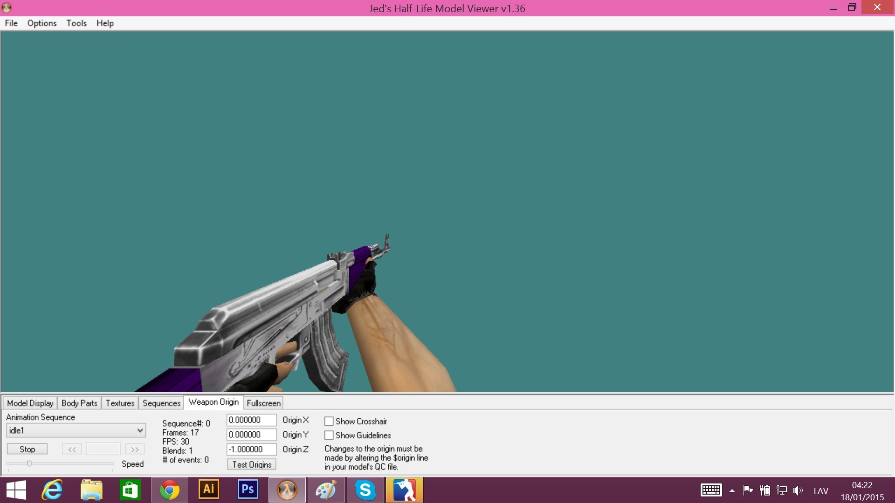Open Adobe Photoshop from taskbar
Viewport: 895px width, 503px height.
click(248, 489)
